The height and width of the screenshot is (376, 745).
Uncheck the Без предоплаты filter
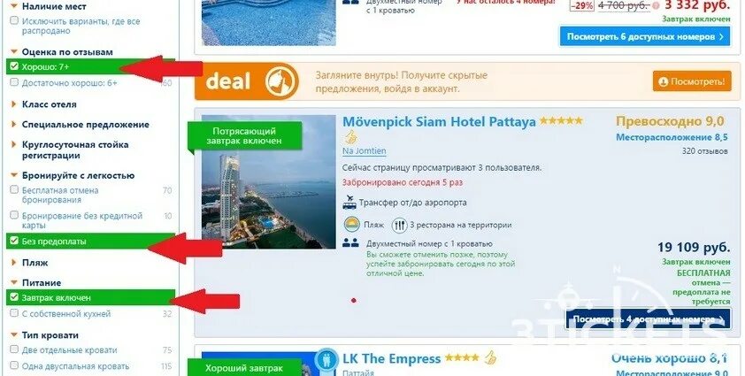(x=14, y=241)
